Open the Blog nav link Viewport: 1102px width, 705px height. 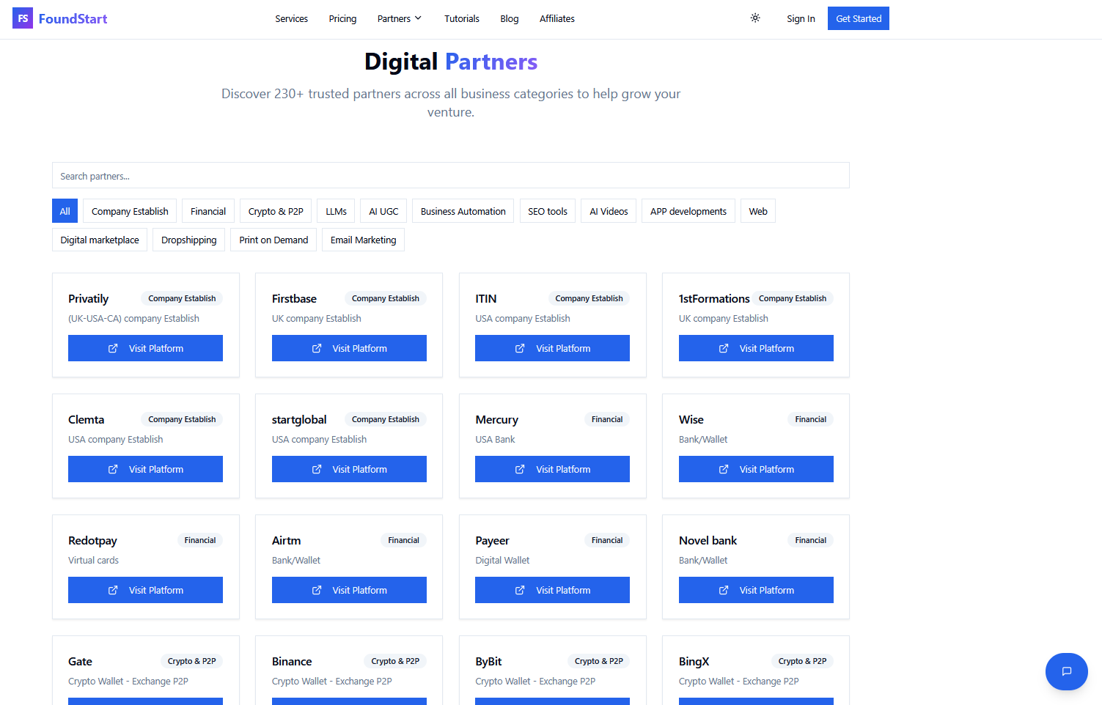tap(510, 18)
